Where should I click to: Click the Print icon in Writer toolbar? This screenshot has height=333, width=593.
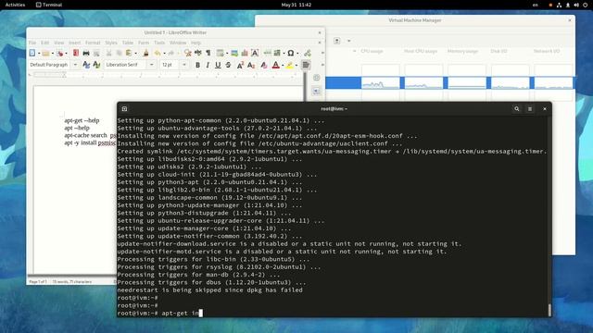tap(86, 54)
